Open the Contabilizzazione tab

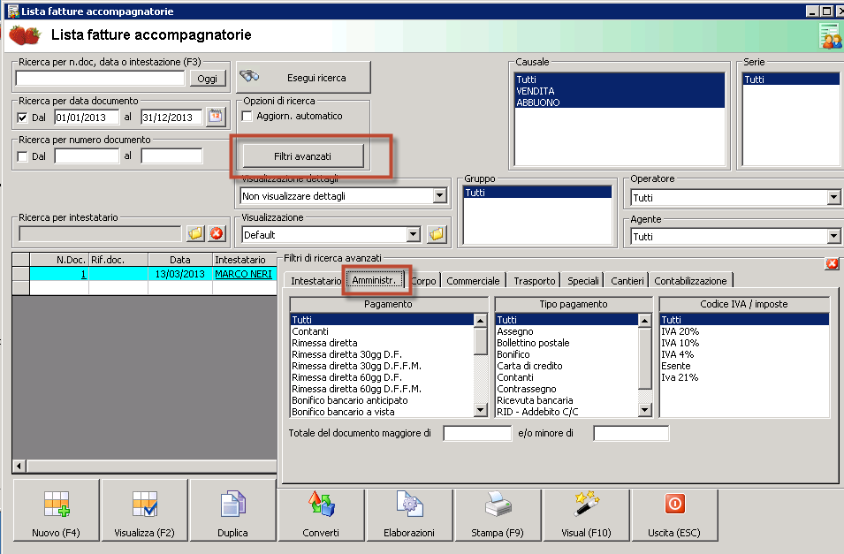click(691, 281)
